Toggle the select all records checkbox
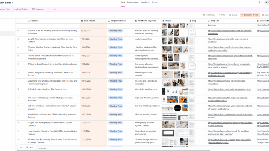Screen dimensions: 269x151 coord(18,21)
